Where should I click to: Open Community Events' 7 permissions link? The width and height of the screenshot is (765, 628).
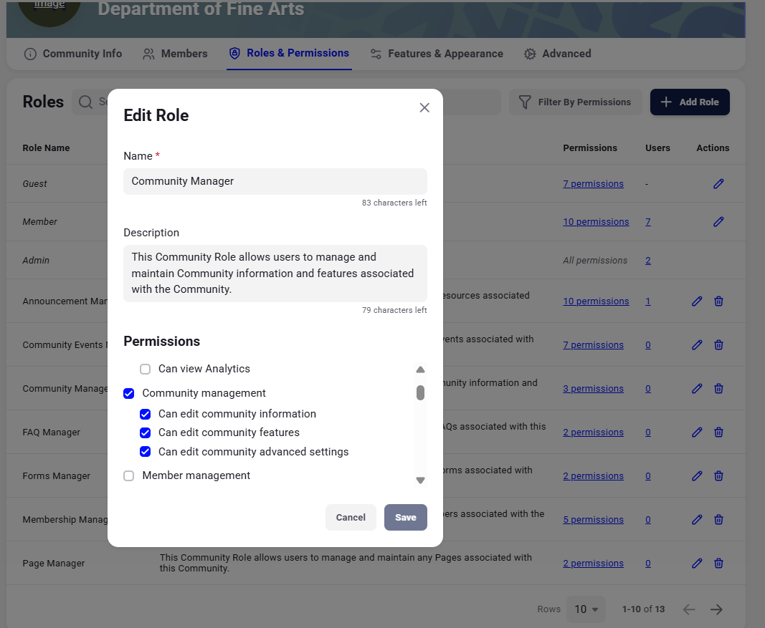[593, 345]
